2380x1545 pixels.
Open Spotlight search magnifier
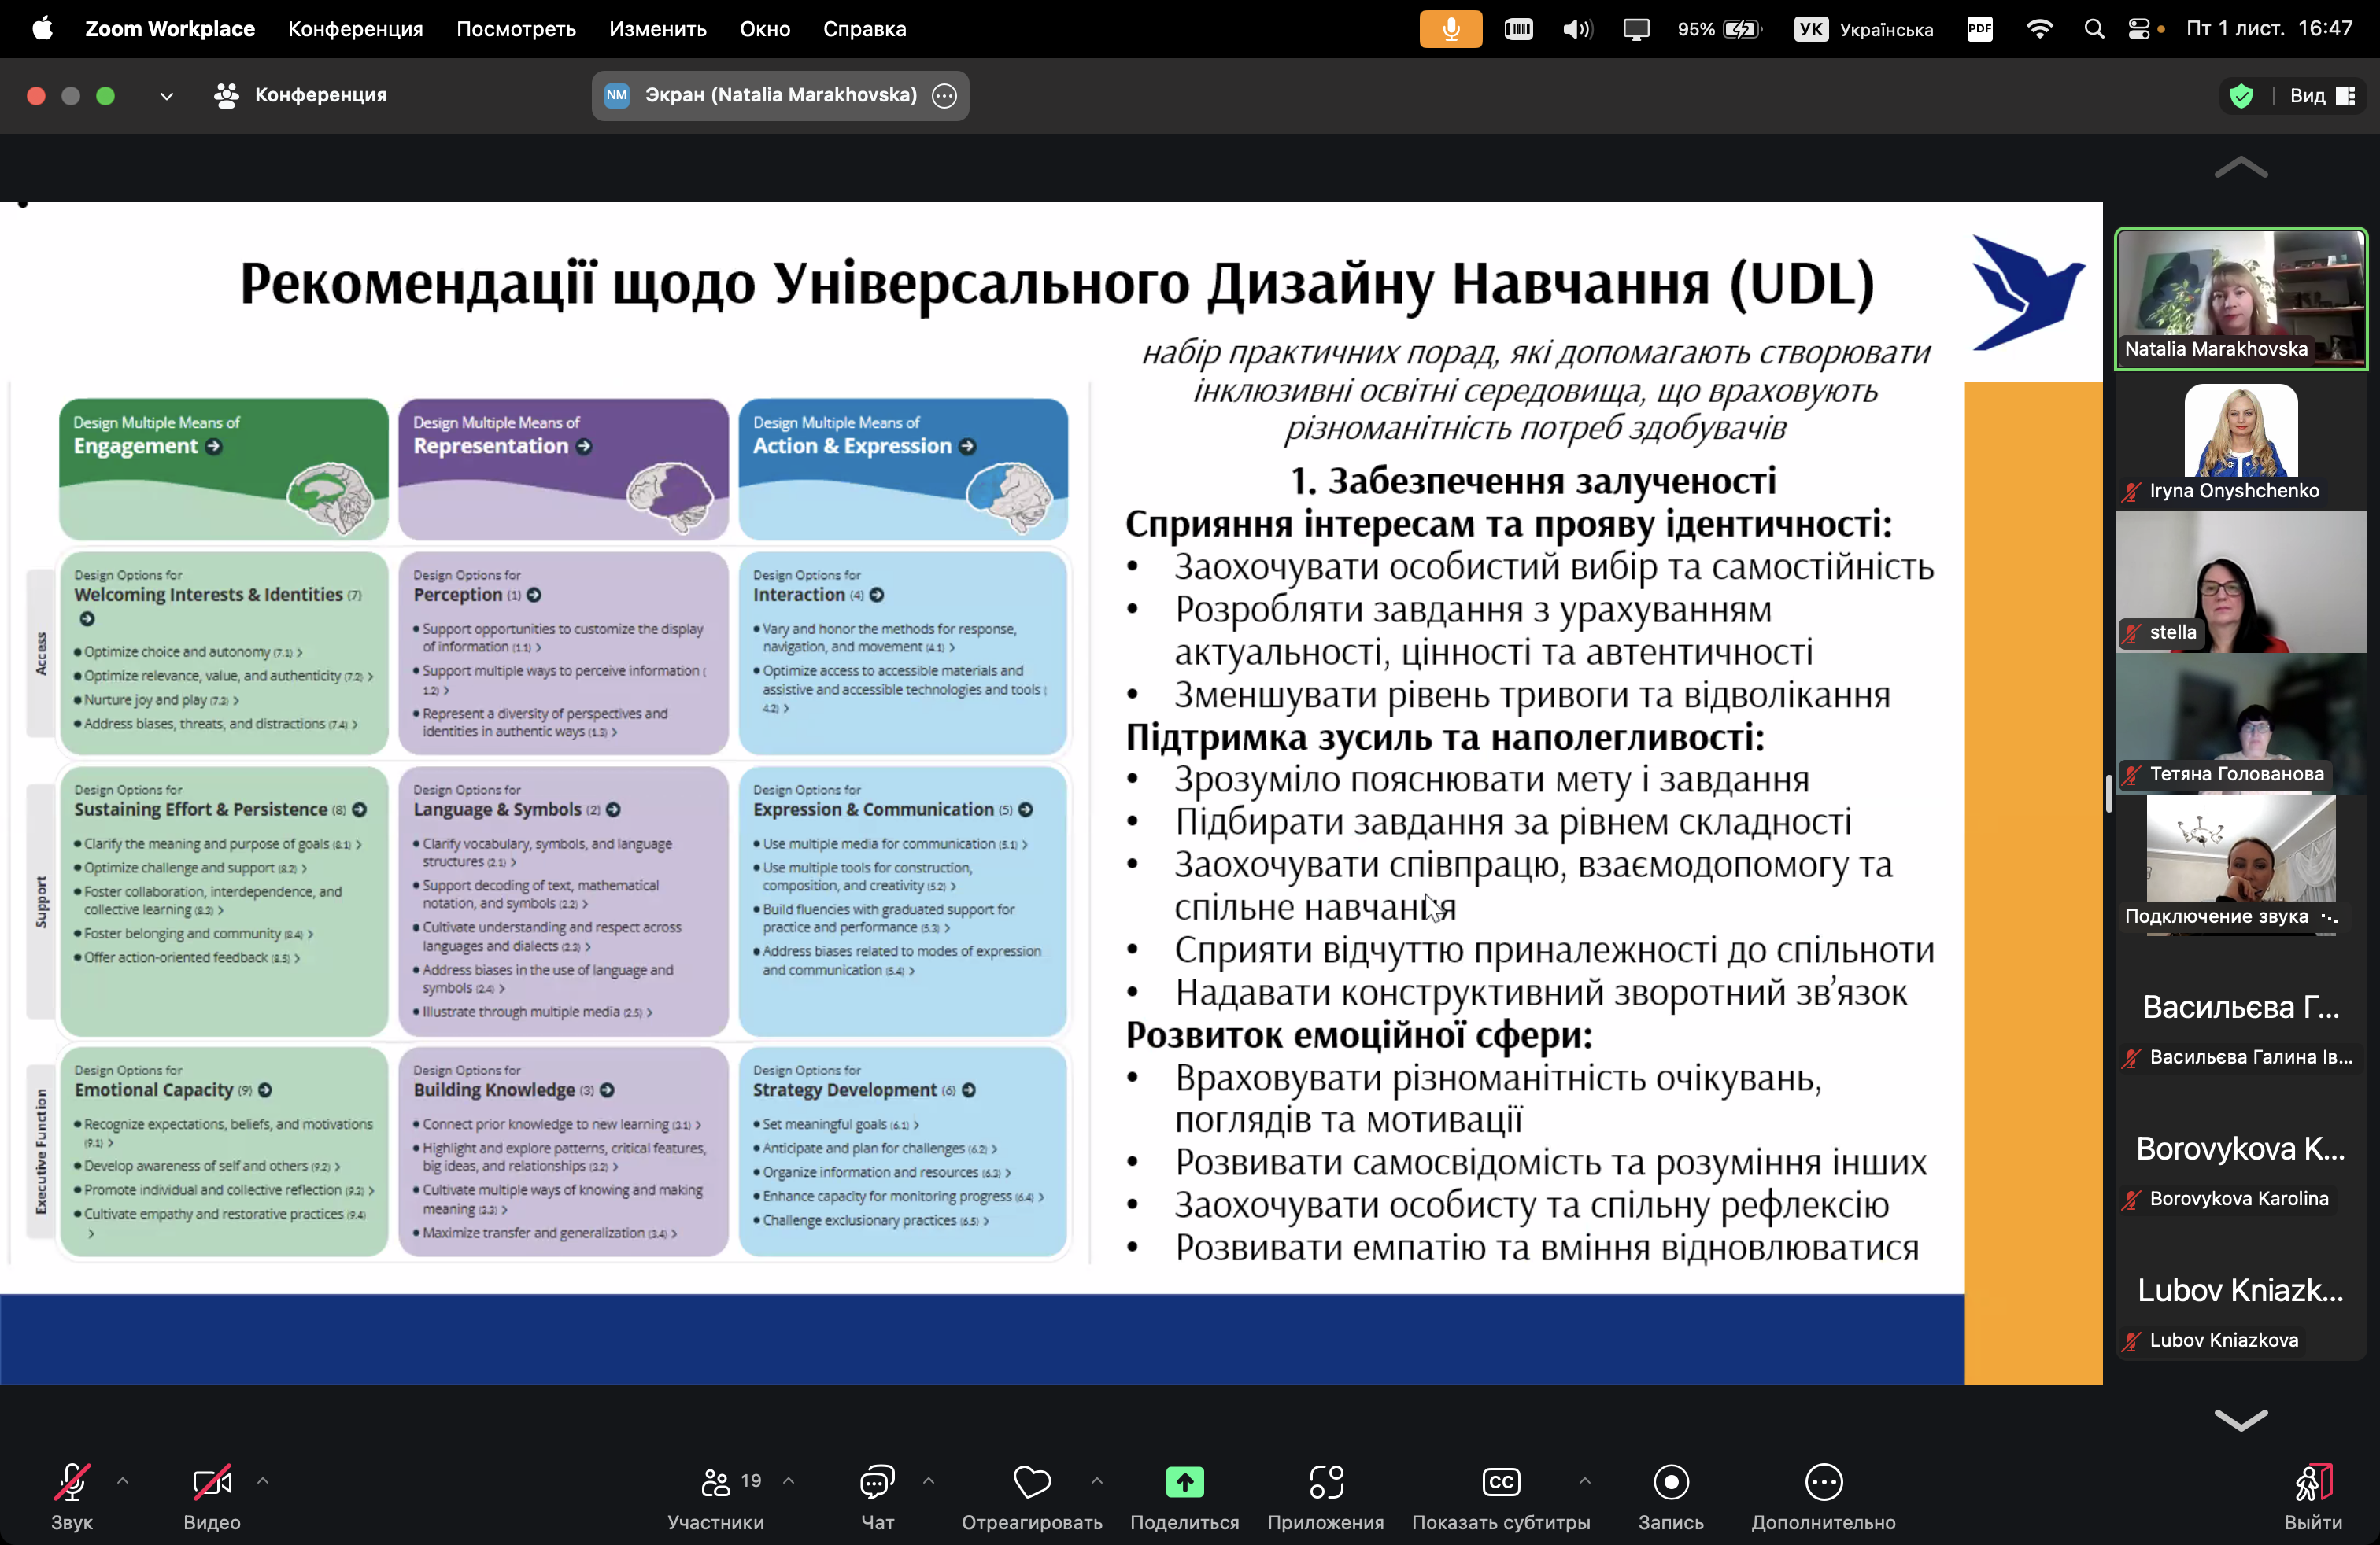click(x=2094, y=29)
